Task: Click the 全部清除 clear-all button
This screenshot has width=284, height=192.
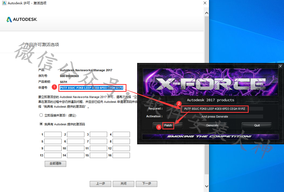Action: pos(55,164)
